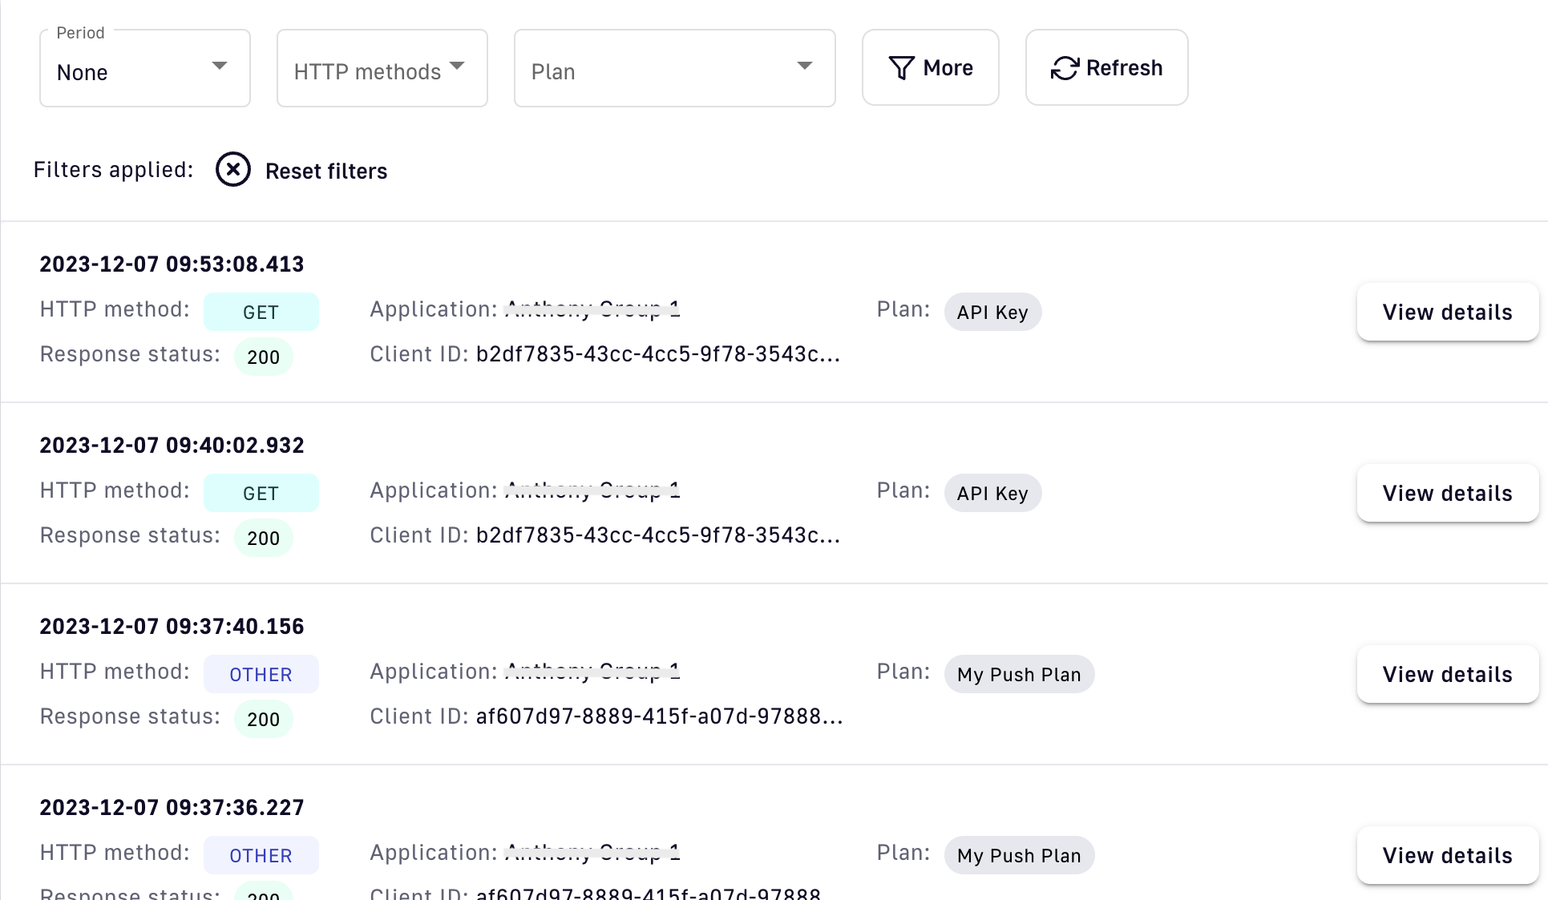Click the Client ID b2df7835 in first log
The width and height of the screenshot is (1548, 900).
pos(657,354)
